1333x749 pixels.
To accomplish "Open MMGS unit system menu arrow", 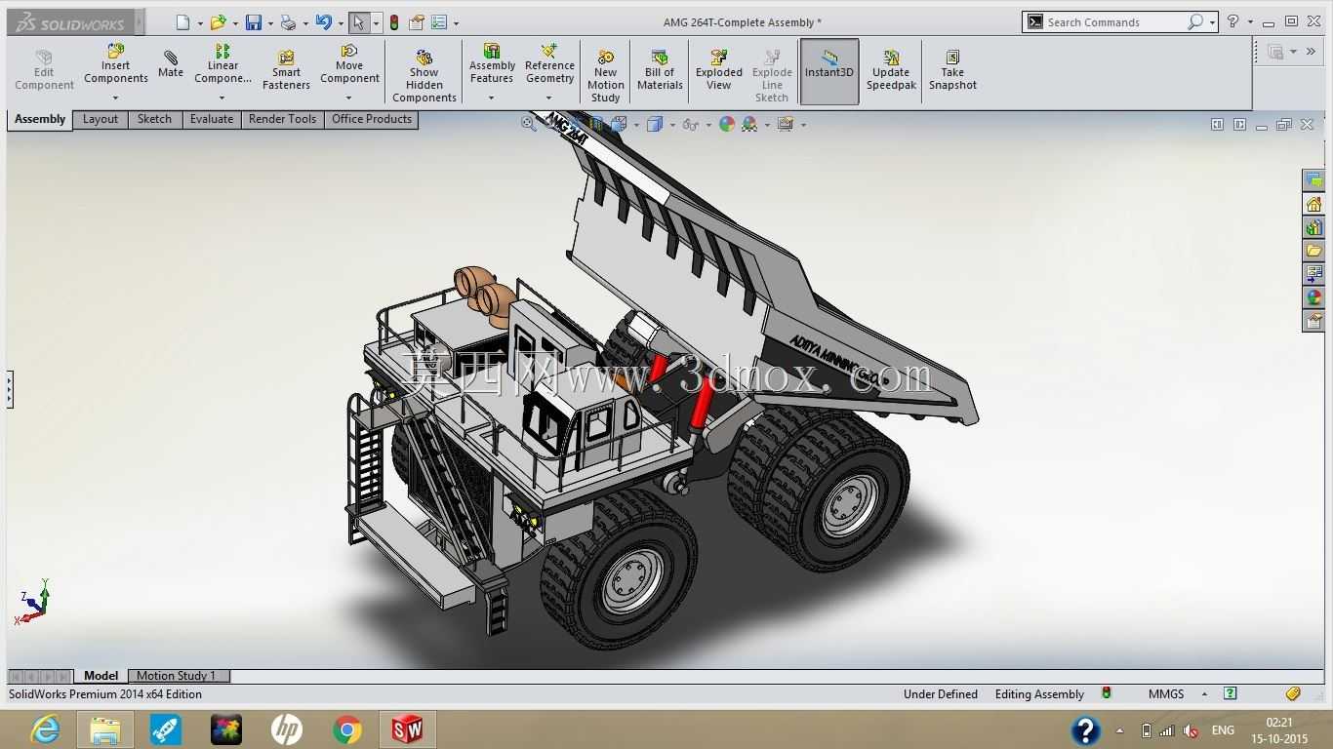I will pos(1204,694).
